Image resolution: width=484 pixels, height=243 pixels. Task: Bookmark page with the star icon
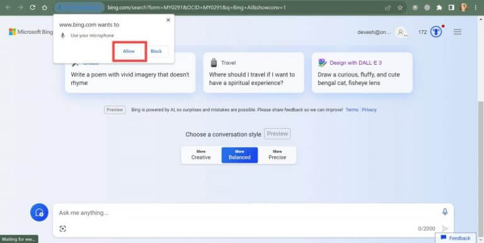point(400,8)
